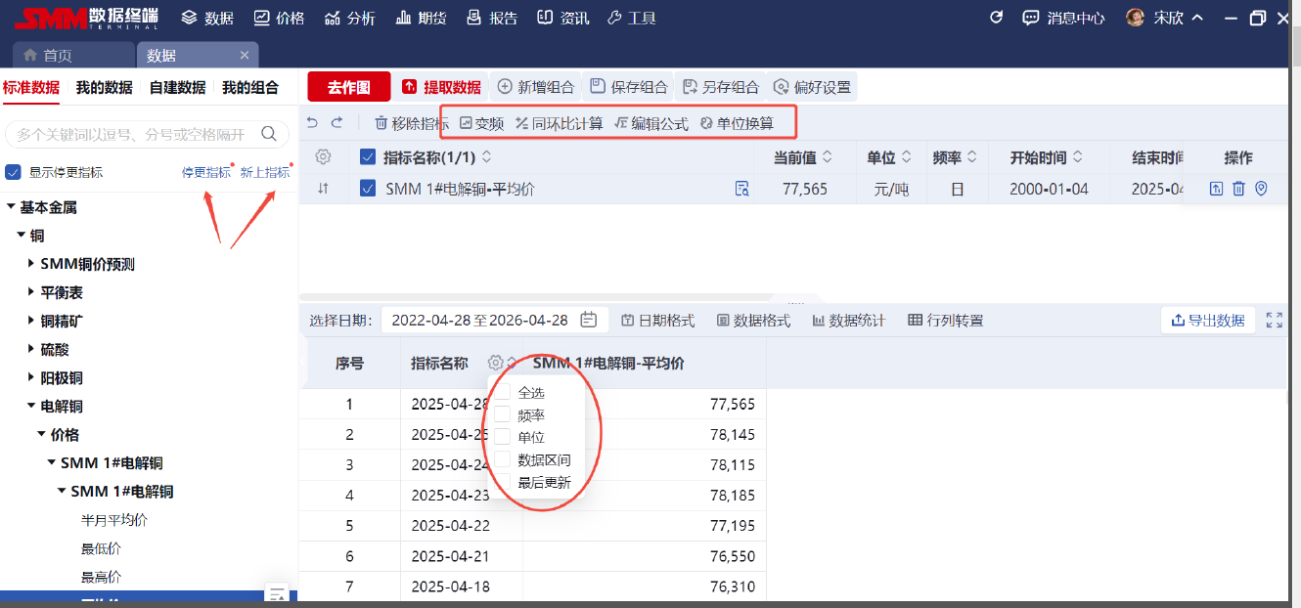Screen dimensions: 1301x608
Task: Click the detail search icon in SMM row
Action: tap(741, 189)
